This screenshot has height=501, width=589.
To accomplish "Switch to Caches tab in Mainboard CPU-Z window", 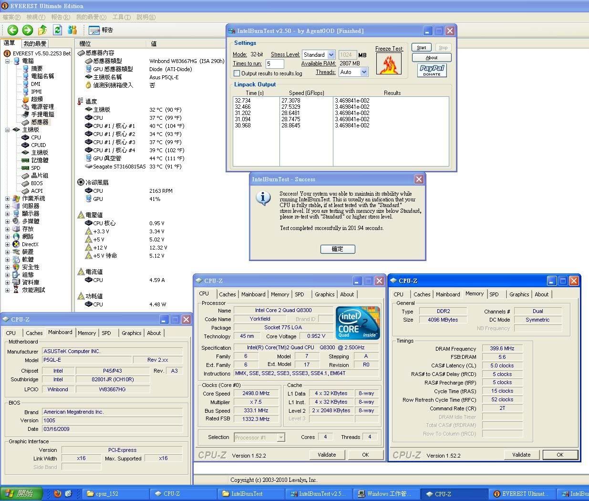I will [x=34, y=333].
